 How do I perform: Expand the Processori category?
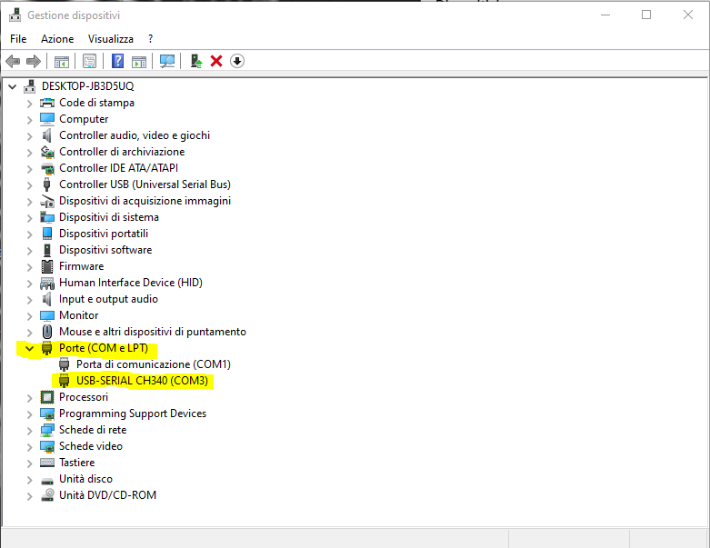29,397
